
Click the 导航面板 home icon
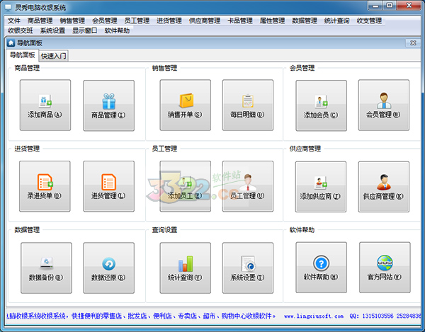11,42
